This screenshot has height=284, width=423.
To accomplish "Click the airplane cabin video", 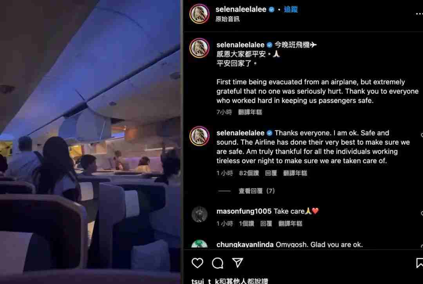I will click(90, 142).
